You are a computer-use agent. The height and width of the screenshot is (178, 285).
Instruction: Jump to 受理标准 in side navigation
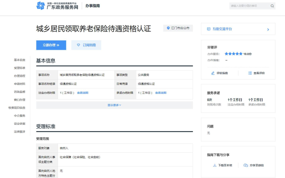pos(19,68)
